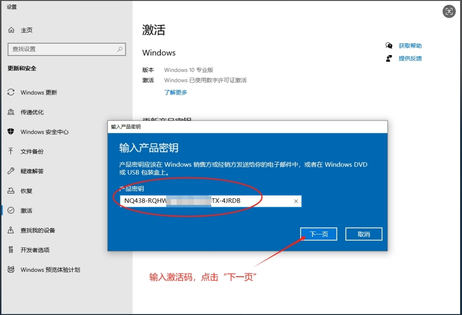This screenshot has height=315, width=462.
Task: Click the Delivery Optimization icon
Action: pyautogui.click(x=11, y=112)
